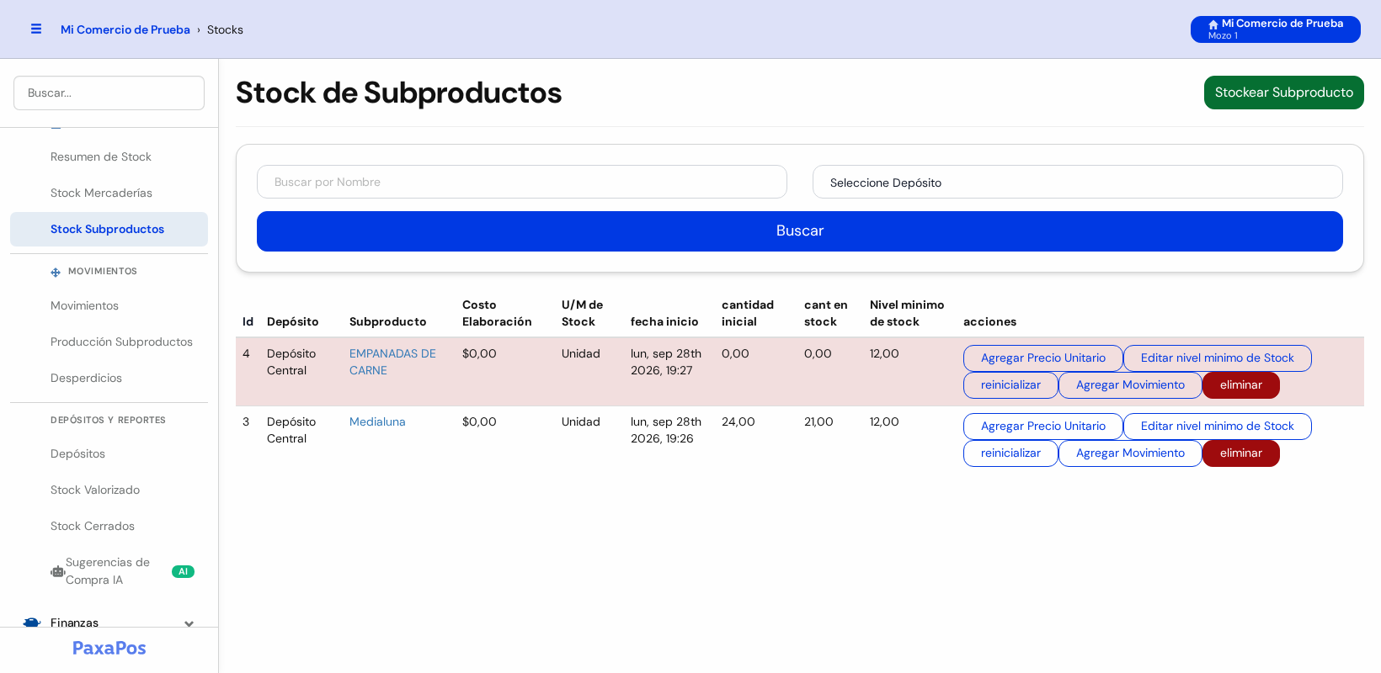Image resolution: width=1381 pixels, height=673 pixels.
Task: Select Stock Subproductos in the sidebar
Action: click(109, 229)
